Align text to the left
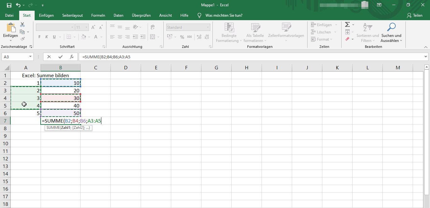 click(x=112, y=37)
